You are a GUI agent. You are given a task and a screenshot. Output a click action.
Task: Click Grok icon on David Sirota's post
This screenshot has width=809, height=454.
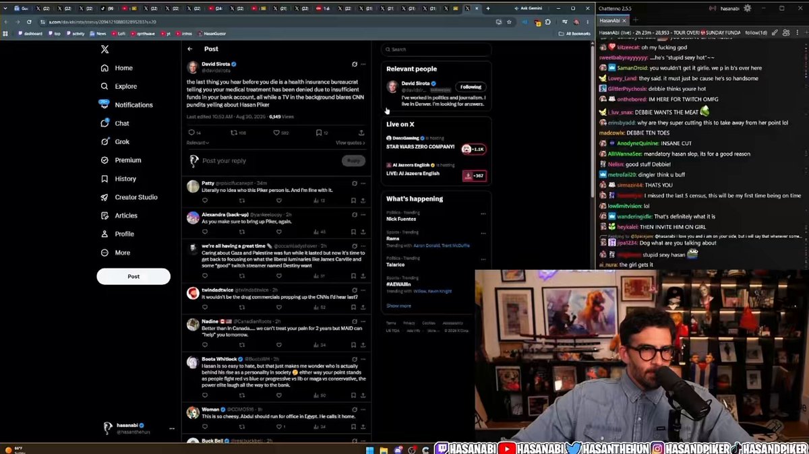[355, 64]
